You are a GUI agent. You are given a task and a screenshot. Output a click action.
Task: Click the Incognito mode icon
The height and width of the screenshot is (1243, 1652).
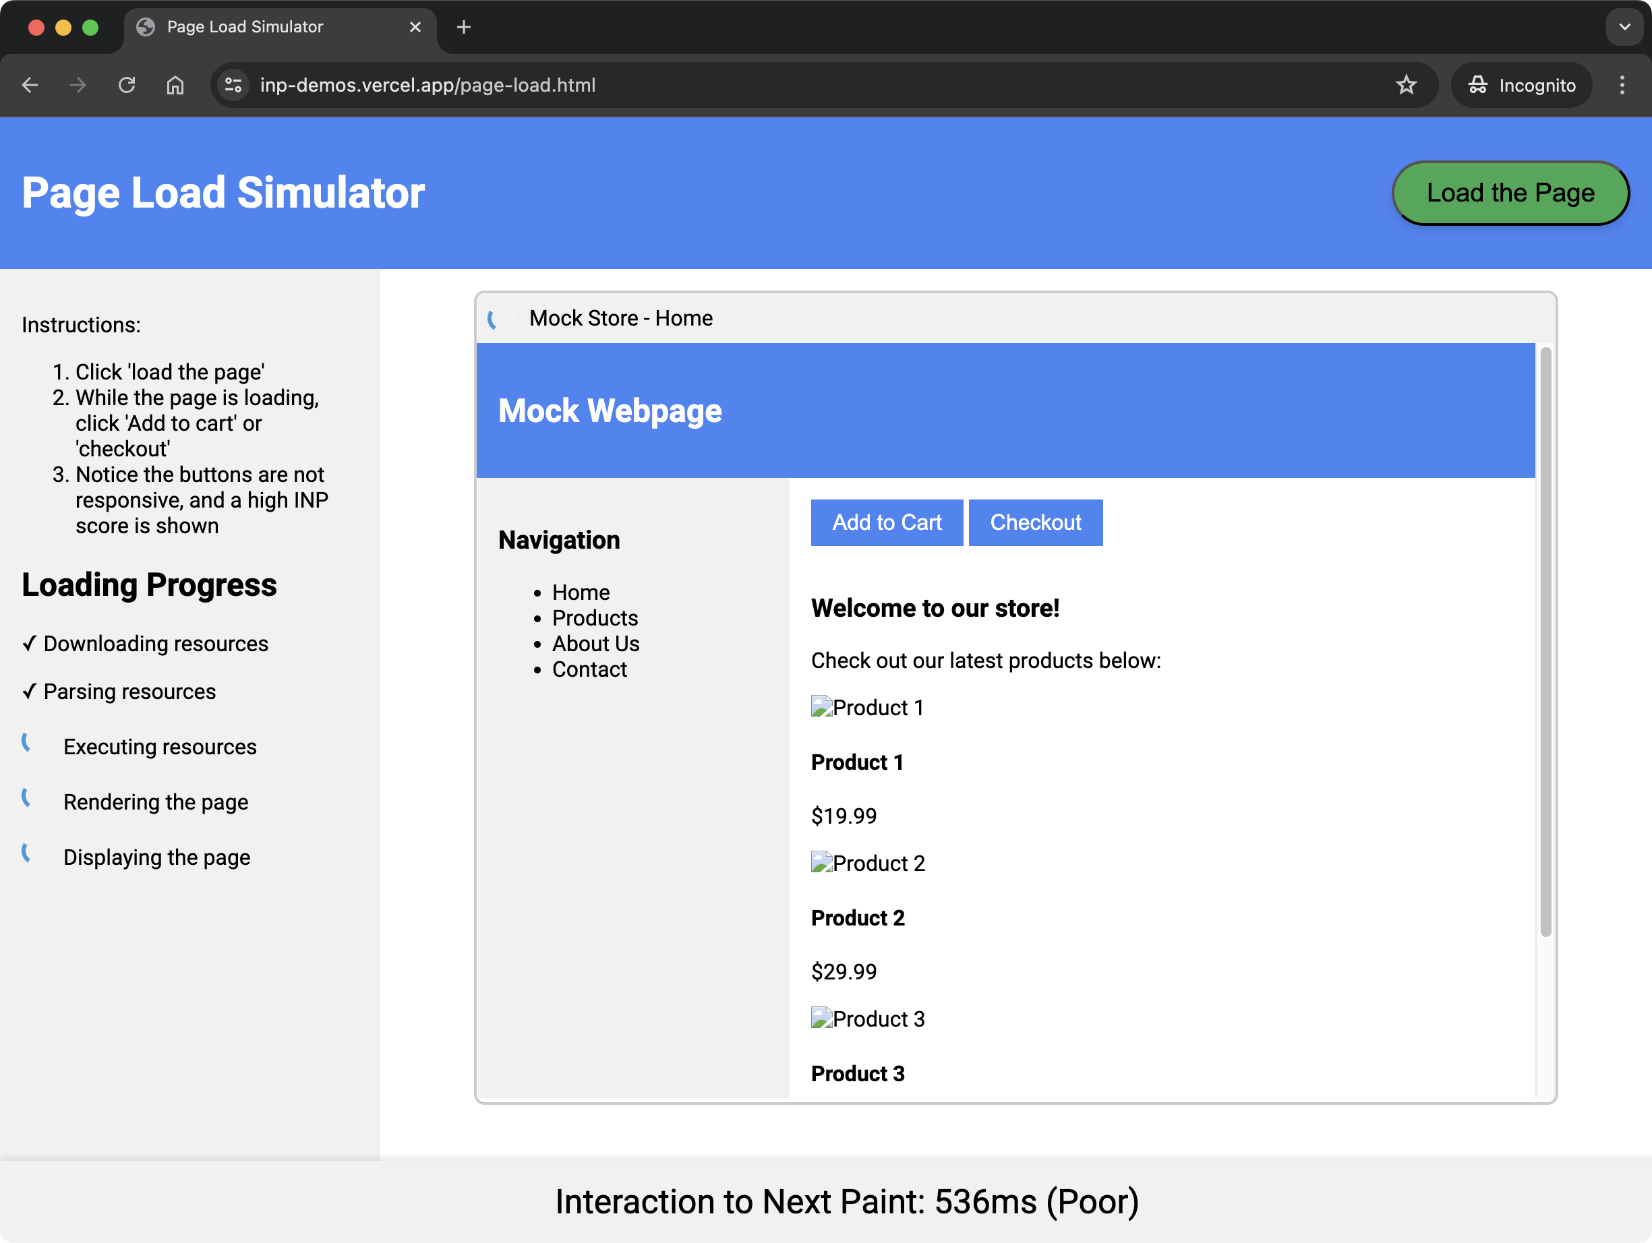(1478, 85)
